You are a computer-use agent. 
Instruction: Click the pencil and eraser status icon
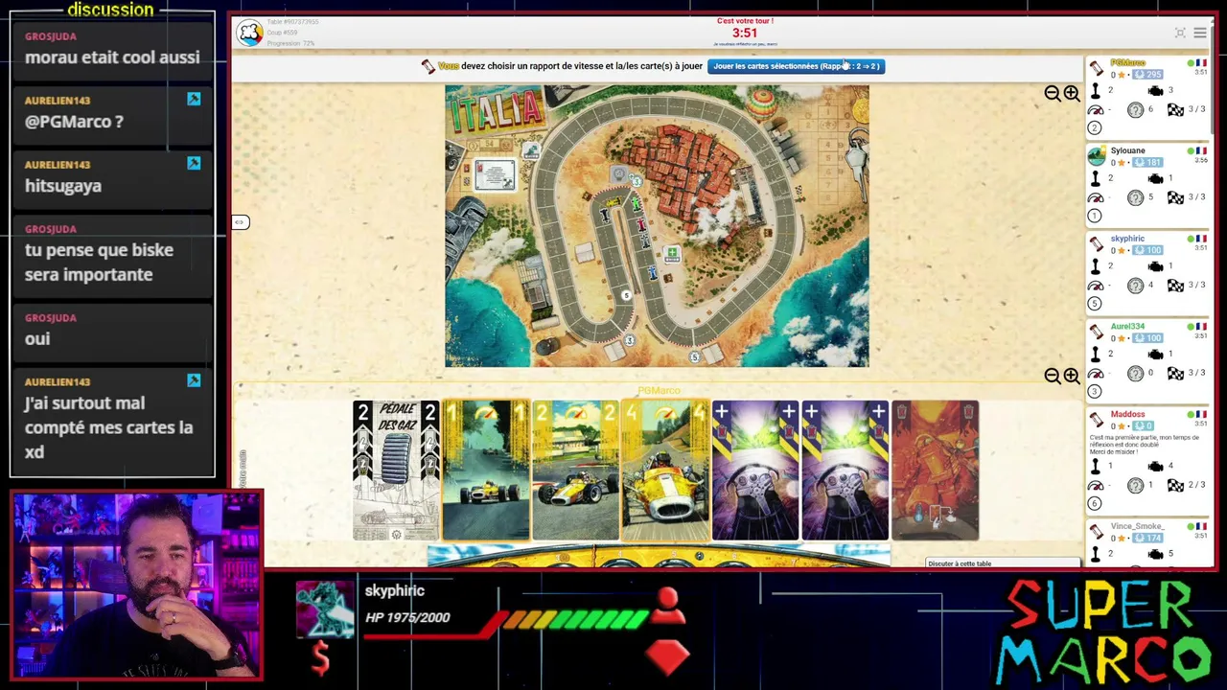[x=428, y=66]
